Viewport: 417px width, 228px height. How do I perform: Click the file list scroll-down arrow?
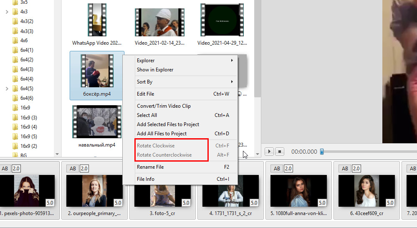(257, 155)
